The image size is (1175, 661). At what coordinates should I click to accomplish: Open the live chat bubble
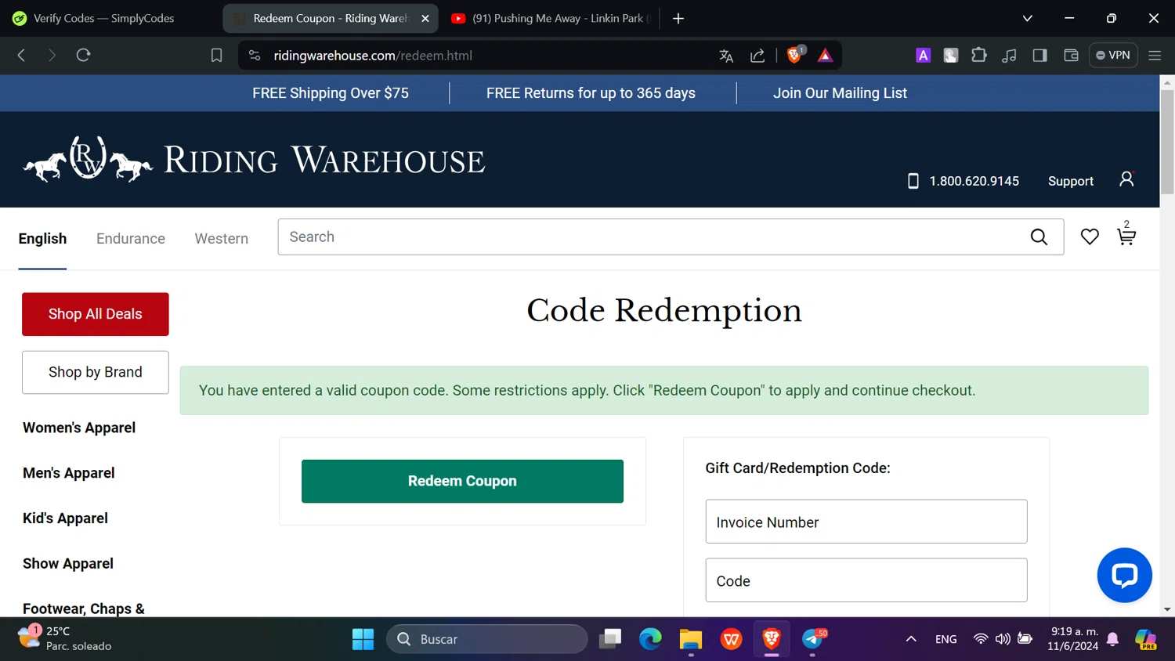tap(1124, 575)
